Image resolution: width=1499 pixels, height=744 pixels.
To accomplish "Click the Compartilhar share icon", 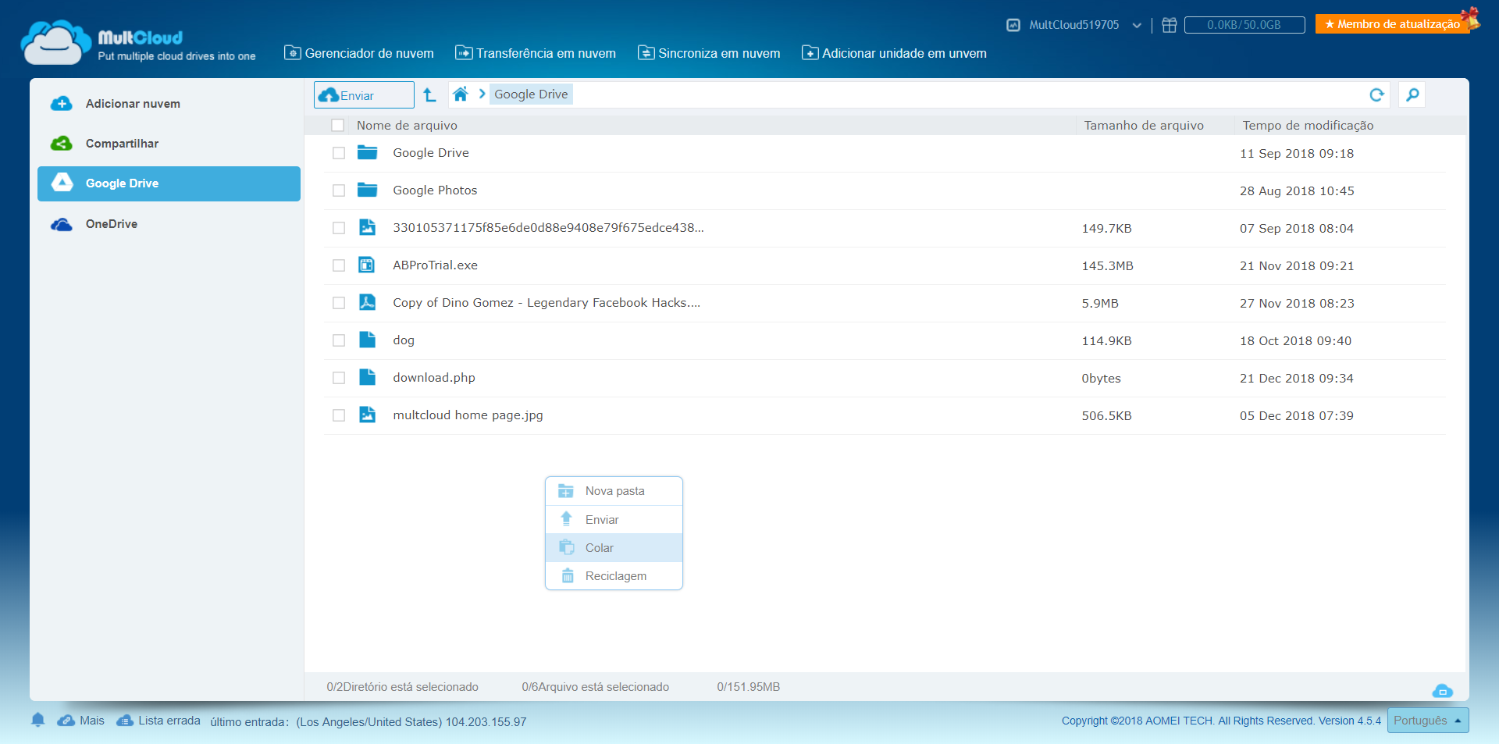I will click(62, 144).
